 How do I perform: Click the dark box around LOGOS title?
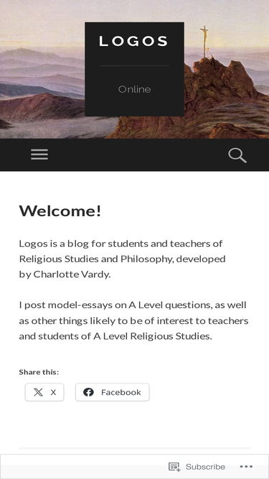point(135,69)
